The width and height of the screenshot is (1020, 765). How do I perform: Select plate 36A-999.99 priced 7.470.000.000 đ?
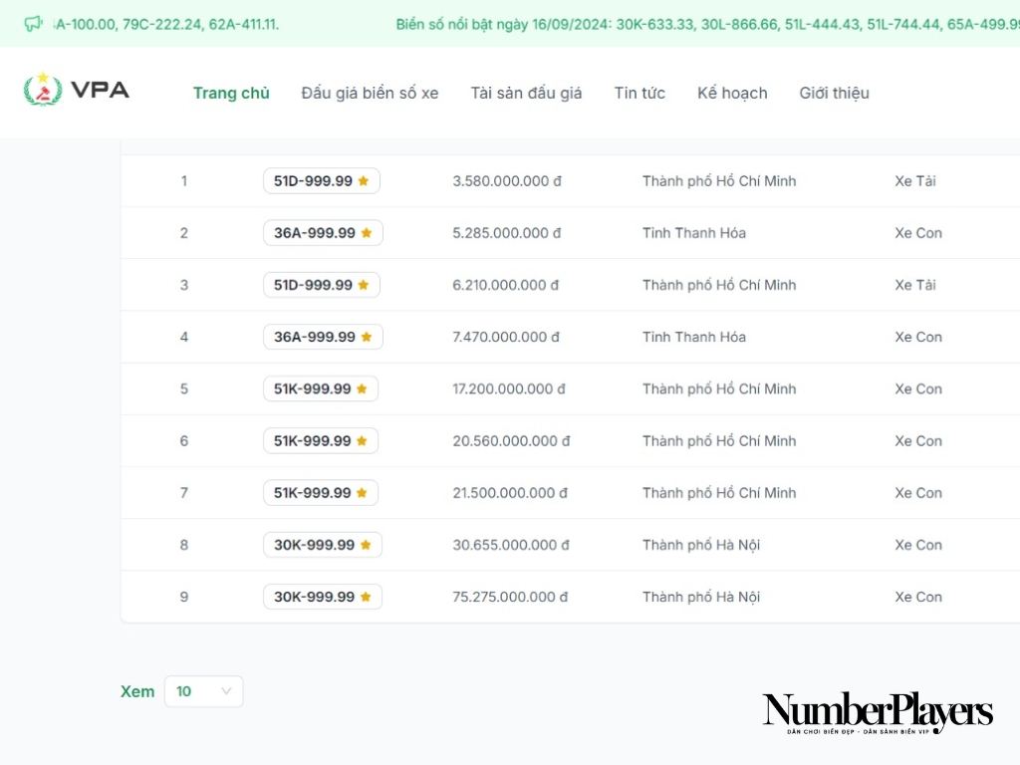point(315,337)
